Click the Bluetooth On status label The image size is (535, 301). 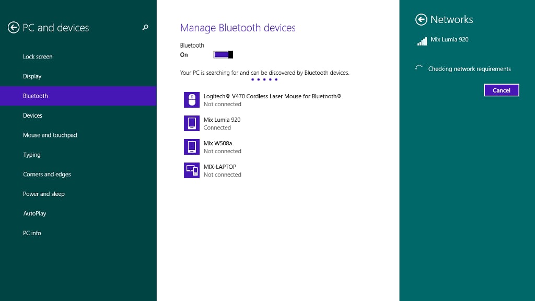(x=184, y=54)
